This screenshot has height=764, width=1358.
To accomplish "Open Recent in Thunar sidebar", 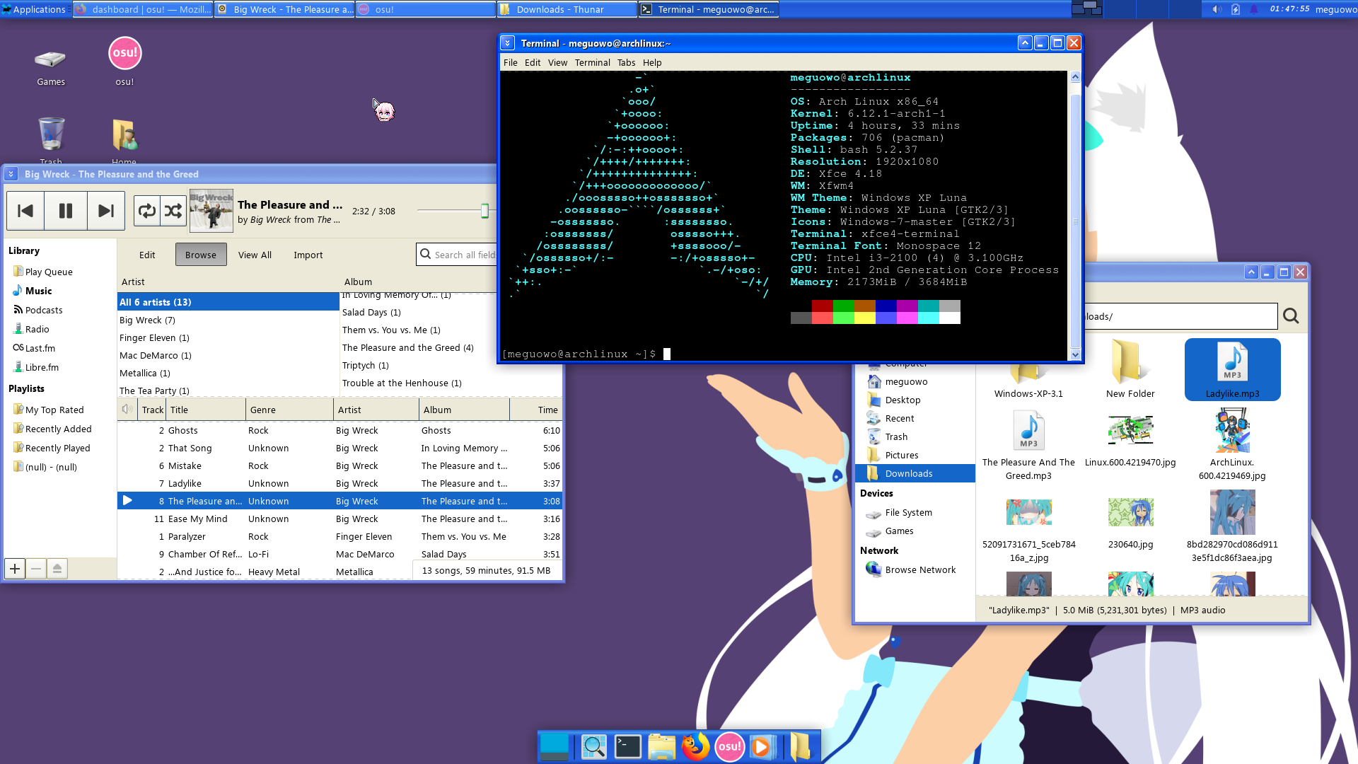I will coord(915,418).
